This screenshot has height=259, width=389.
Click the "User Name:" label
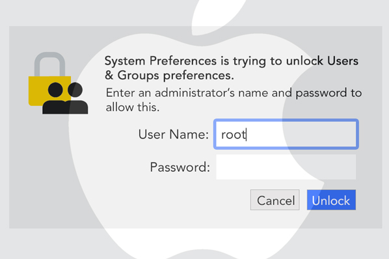point(174,135)
